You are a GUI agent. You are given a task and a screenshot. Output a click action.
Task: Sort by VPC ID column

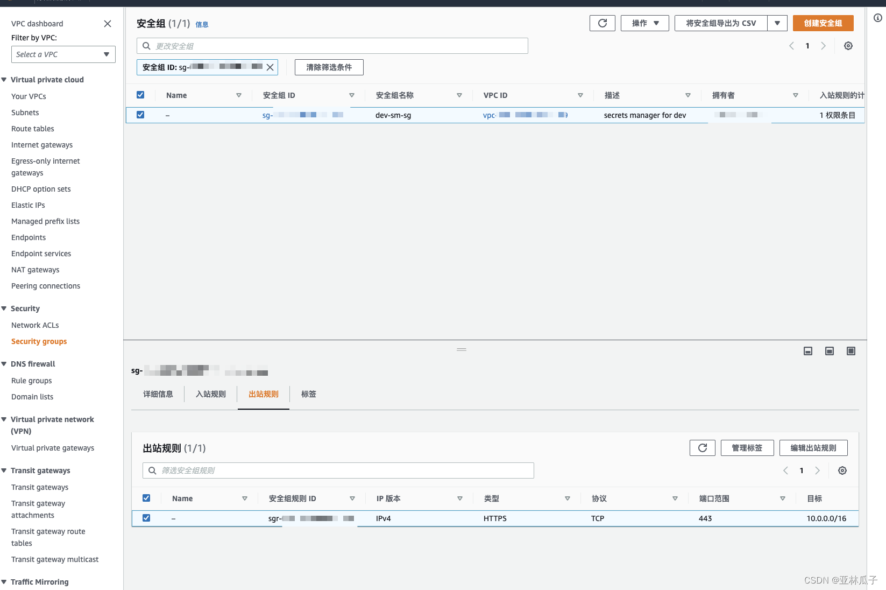click(580, 95)
